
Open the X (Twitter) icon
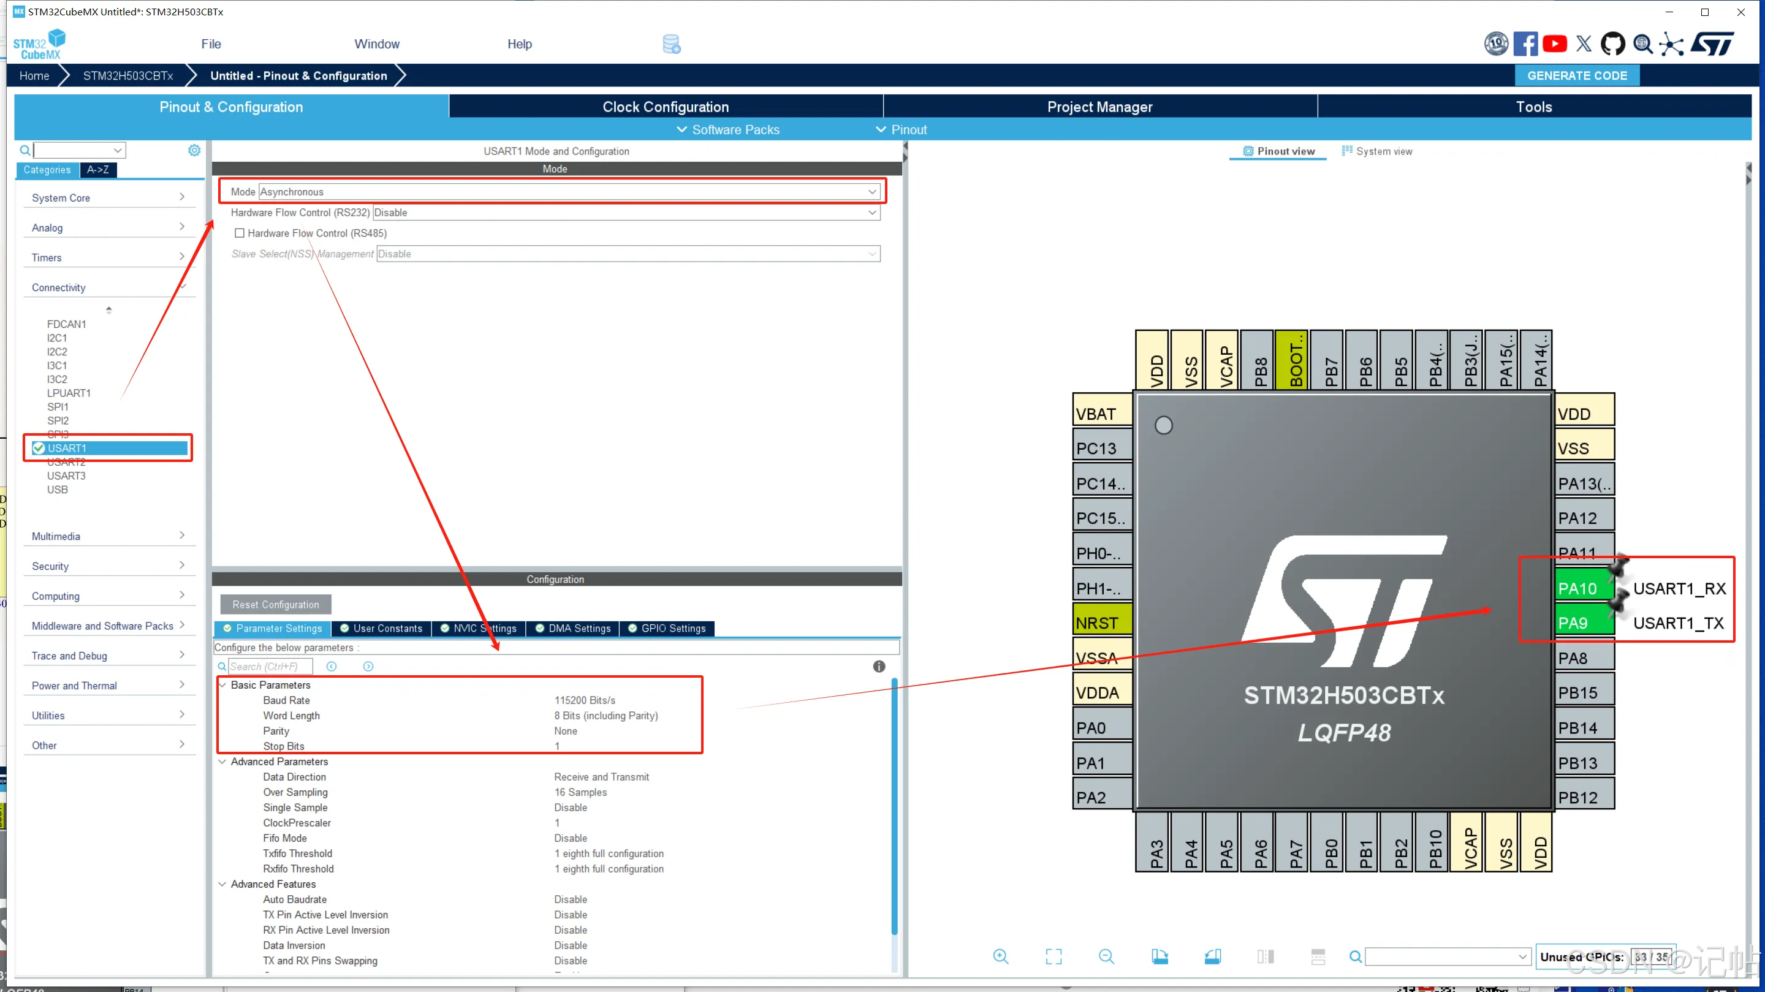[x=1584, y=44]
